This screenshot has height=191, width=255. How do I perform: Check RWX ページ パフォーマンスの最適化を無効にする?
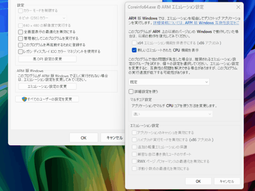click(x=134, y=161)
